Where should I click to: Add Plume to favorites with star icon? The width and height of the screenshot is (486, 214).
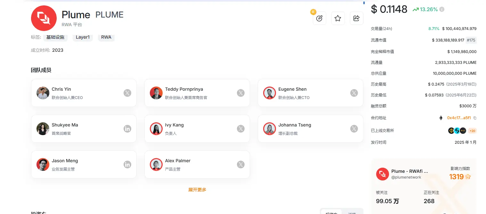[x=338, y=18]
